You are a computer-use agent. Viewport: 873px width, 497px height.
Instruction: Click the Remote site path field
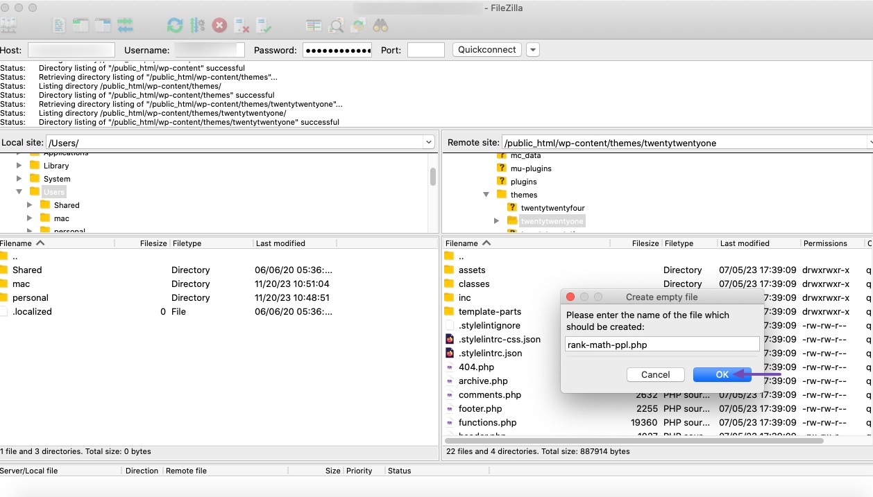[x=687, y=142]
